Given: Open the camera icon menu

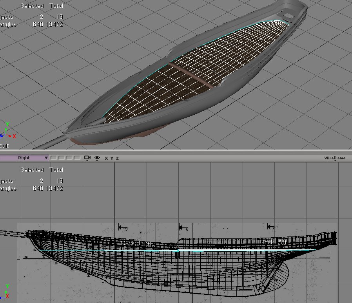Looking at the screenshot, I should (x=87, y=158).
